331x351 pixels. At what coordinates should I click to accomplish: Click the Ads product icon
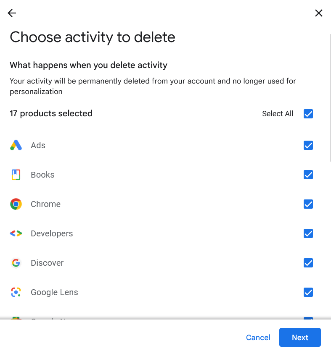[x=16, y=145]
